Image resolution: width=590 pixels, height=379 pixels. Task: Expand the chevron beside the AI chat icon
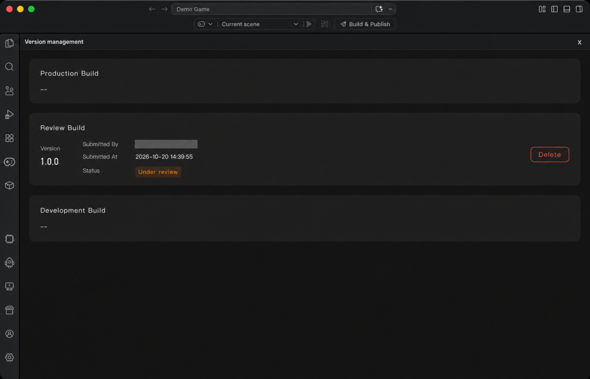point(390,9)
